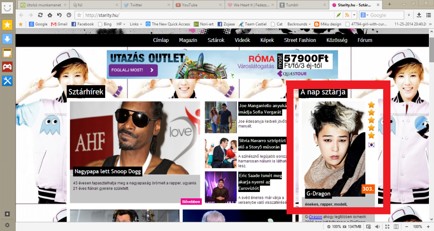The image size is (434, 231).
Task: Open the Street Fashion menu item
Action: pyautogui.click(x=300, y=40)
